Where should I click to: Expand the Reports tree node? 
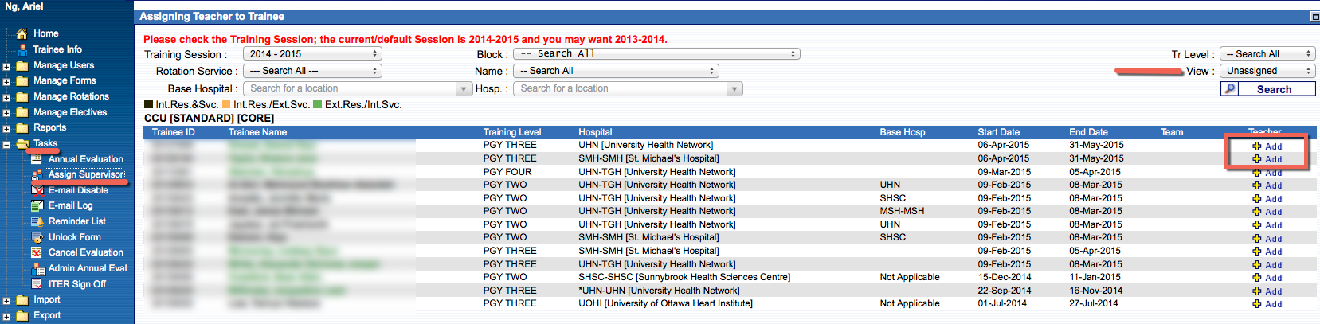[x=6, y=128]
